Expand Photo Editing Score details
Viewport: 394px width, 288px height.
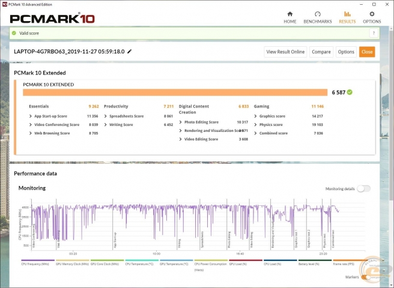point(180,122)
